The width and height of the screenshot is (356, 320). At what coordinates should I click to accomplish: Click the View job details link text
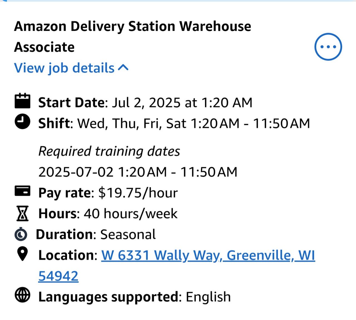coord(64,68)
